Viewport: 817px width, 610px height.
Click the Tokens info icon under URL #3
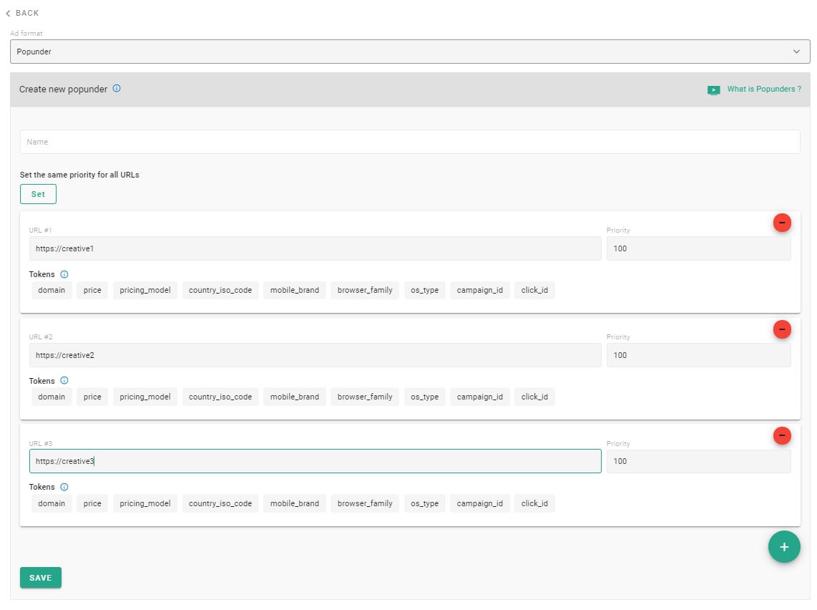click(64, 487)
